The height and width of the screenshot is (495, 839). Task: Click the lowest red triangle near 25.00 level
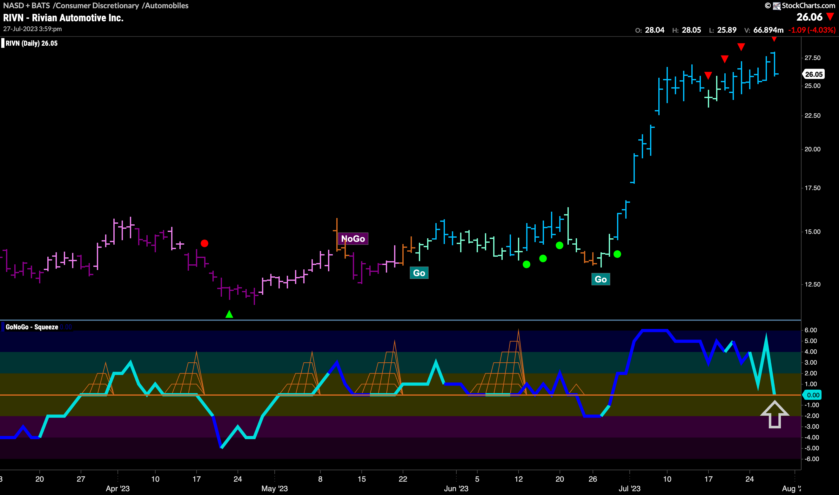coord(708,76)
